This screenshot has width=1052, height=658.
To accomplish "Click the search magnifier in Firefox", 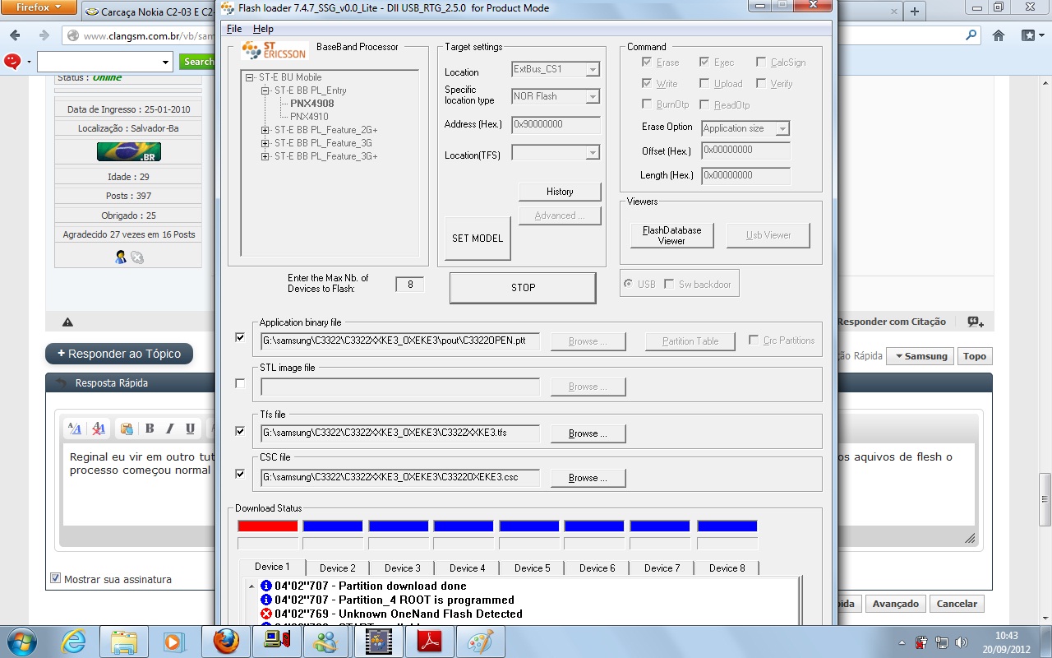I will 971,35.
